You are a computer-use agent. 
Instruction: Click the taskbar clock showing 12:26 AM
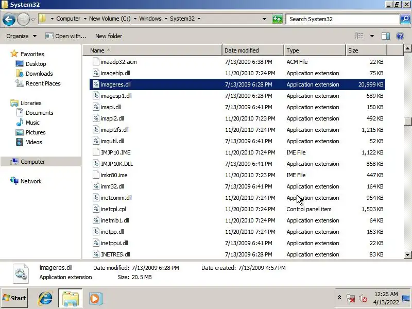coord(386,298)
